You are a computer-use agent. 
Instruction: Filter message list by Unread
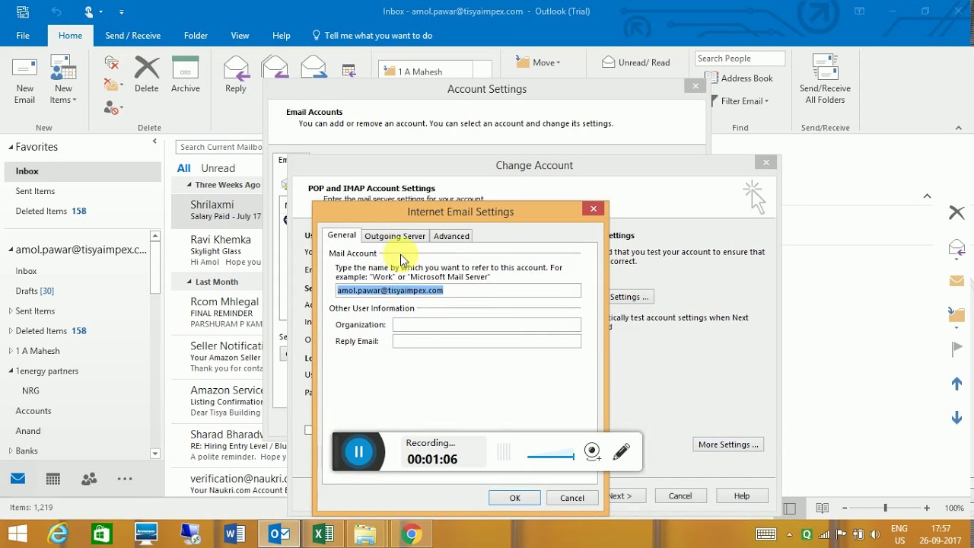(x=218, y=168)
